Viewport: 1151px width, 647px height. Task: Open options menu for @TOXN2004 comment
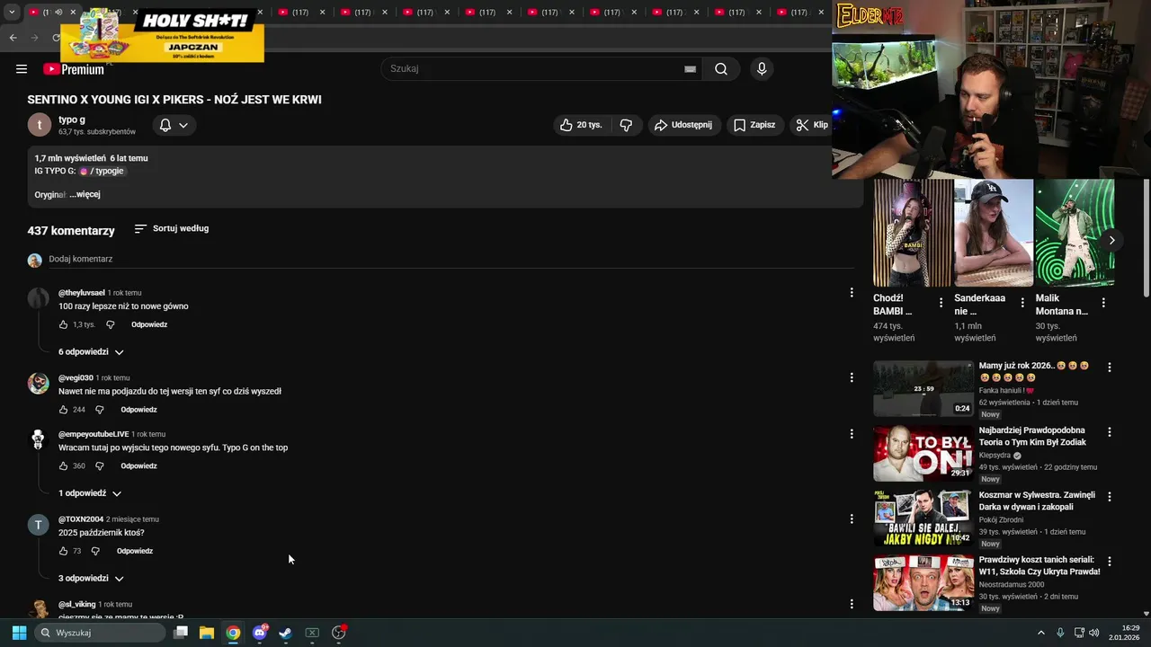[852, 518]
